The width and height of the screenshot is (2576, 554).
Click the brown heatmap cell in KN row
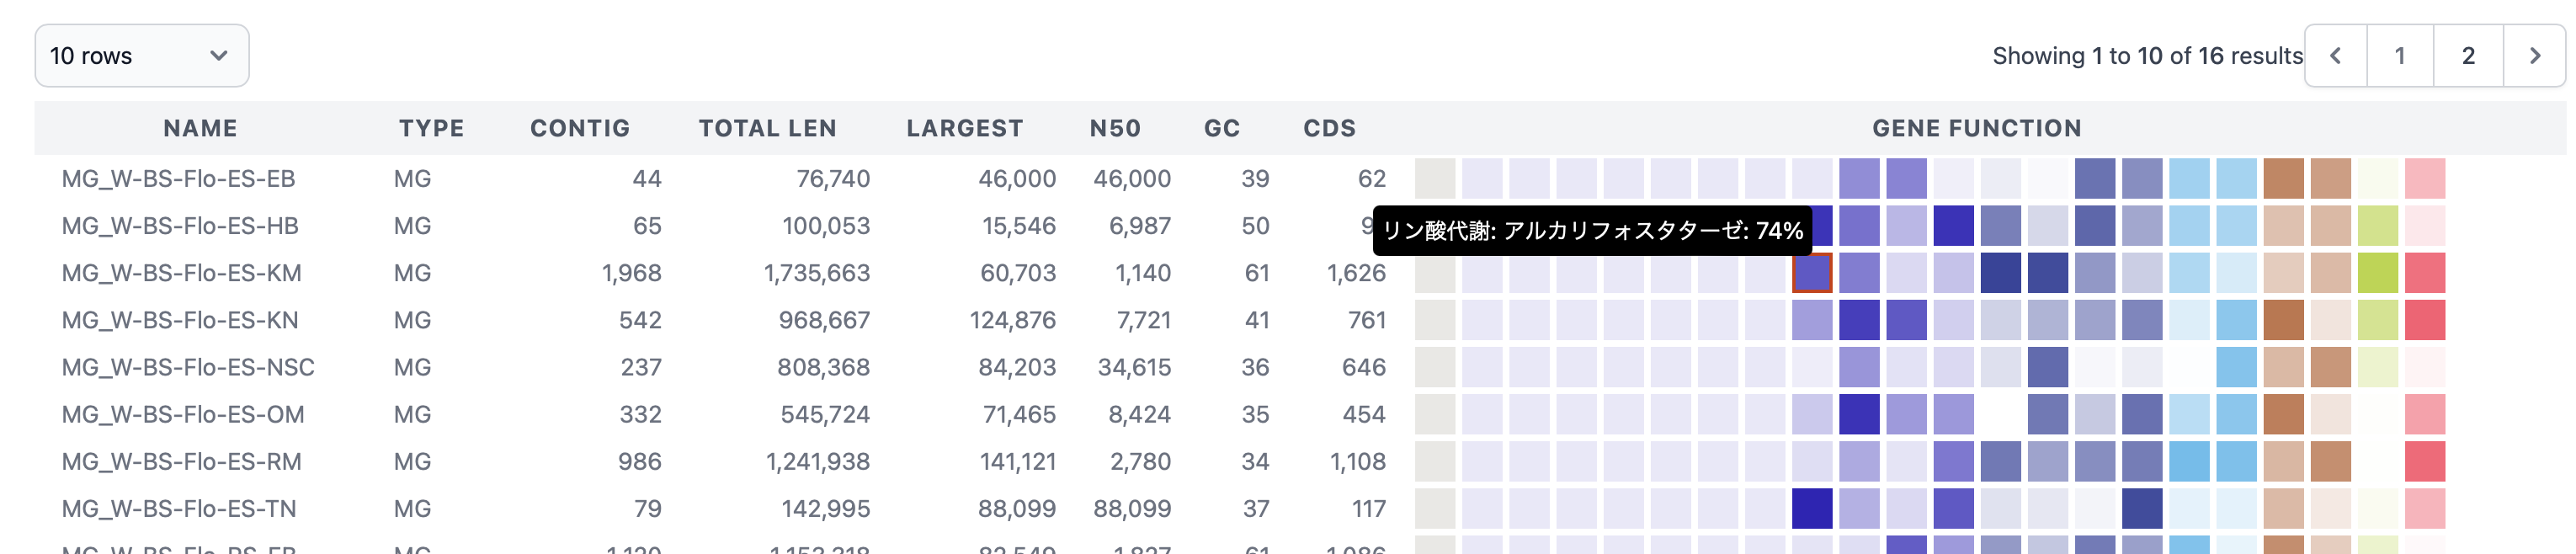pyautogui.click(x=2283, y=320)
